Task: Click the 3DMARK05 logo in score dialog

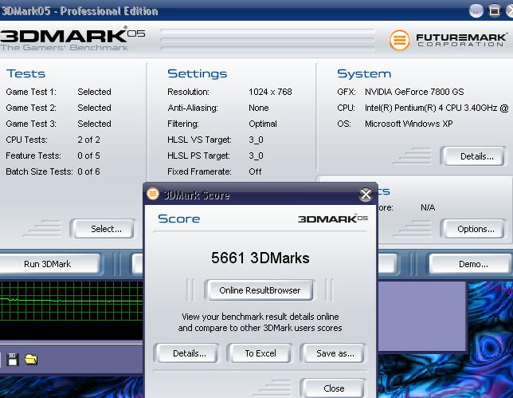Action: [x=333, y=219]
